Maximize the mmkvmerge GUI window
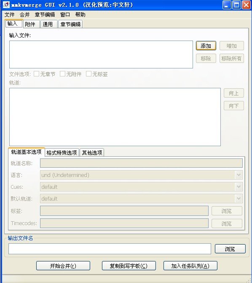 236,5
